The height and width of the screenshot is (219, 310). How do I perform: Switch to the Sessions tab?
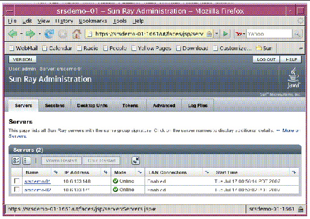tap(55, 106)
